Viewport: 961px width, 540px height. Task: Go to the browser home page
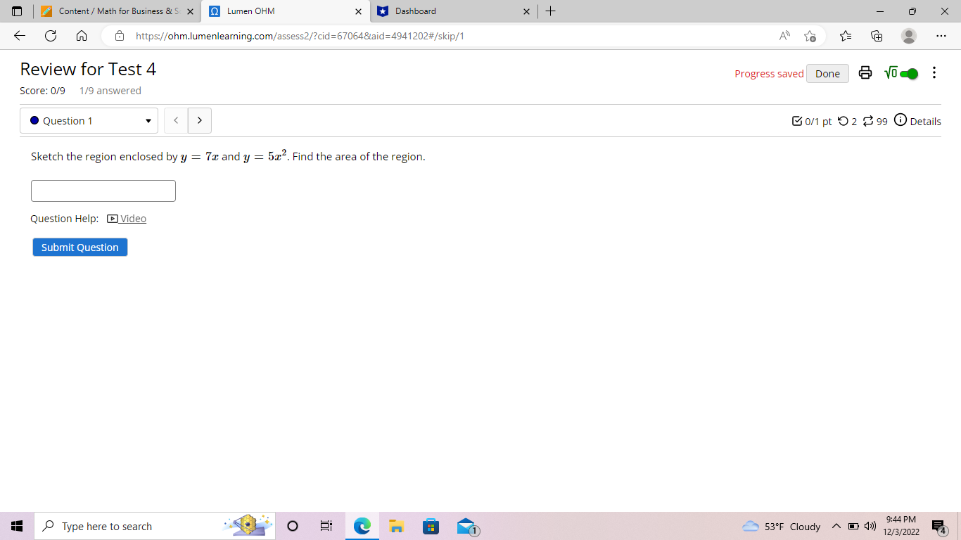click(82, 36)
